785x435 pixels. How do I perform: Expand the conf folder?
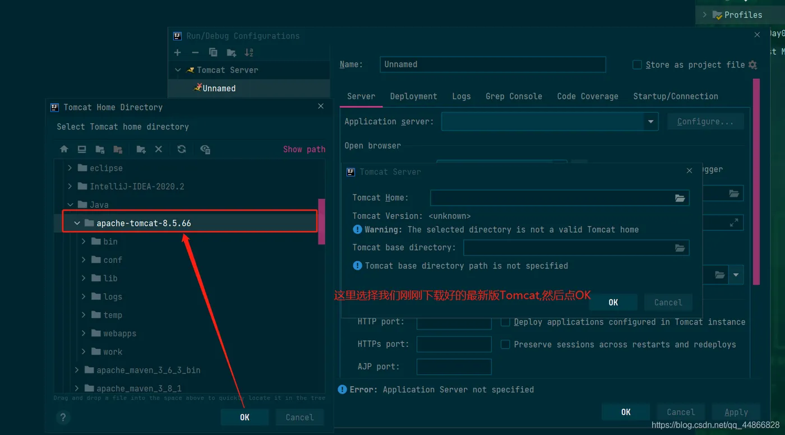(84, 260)
